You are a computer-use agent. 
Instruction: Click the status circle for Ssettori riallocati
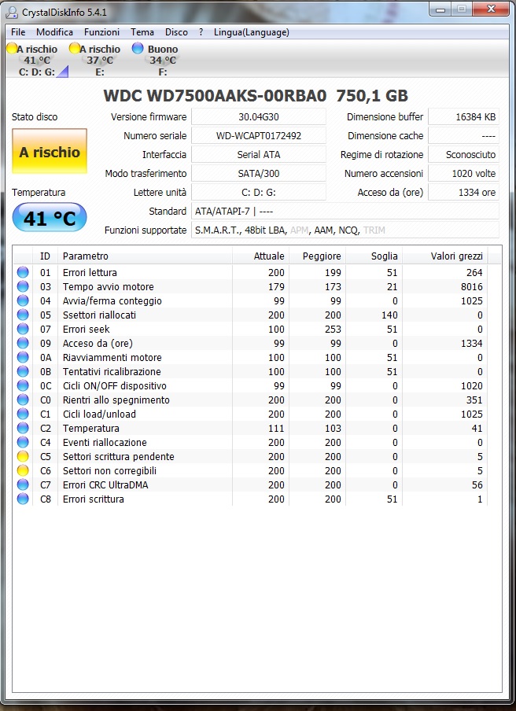pos(23,315)
